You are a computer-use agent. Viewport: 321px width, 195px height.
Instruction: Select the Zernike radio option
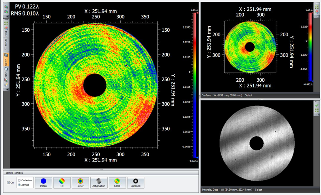tap(19, 185)
